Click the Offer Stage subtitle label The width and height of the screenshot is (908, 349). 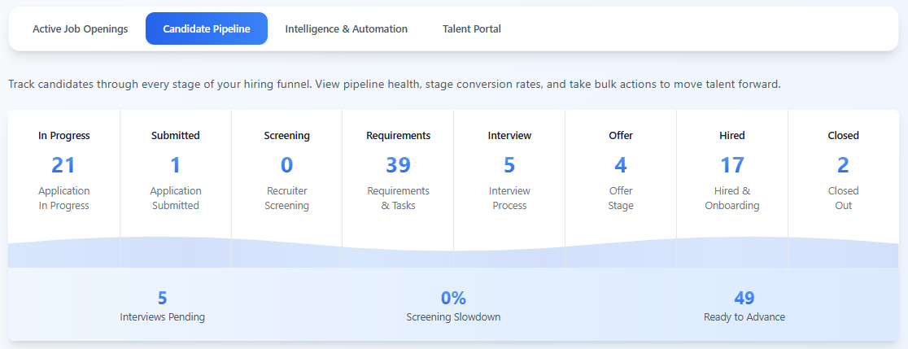click(621, 198)
